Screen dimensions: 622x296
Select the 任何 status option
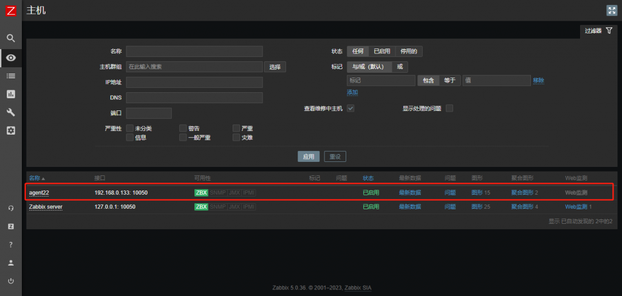click(358, 52)
